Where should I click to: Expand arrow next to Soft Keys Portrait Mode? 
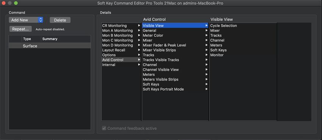pos(206,89)
